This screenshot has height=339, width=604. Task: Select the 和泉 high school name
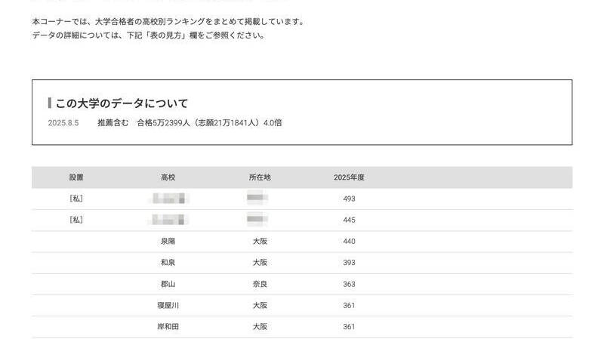[168, 263]
